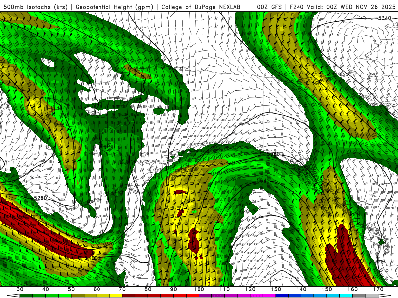
Task: Click the "00Z GFS" model run label
Action: click(x=269, y=7)
